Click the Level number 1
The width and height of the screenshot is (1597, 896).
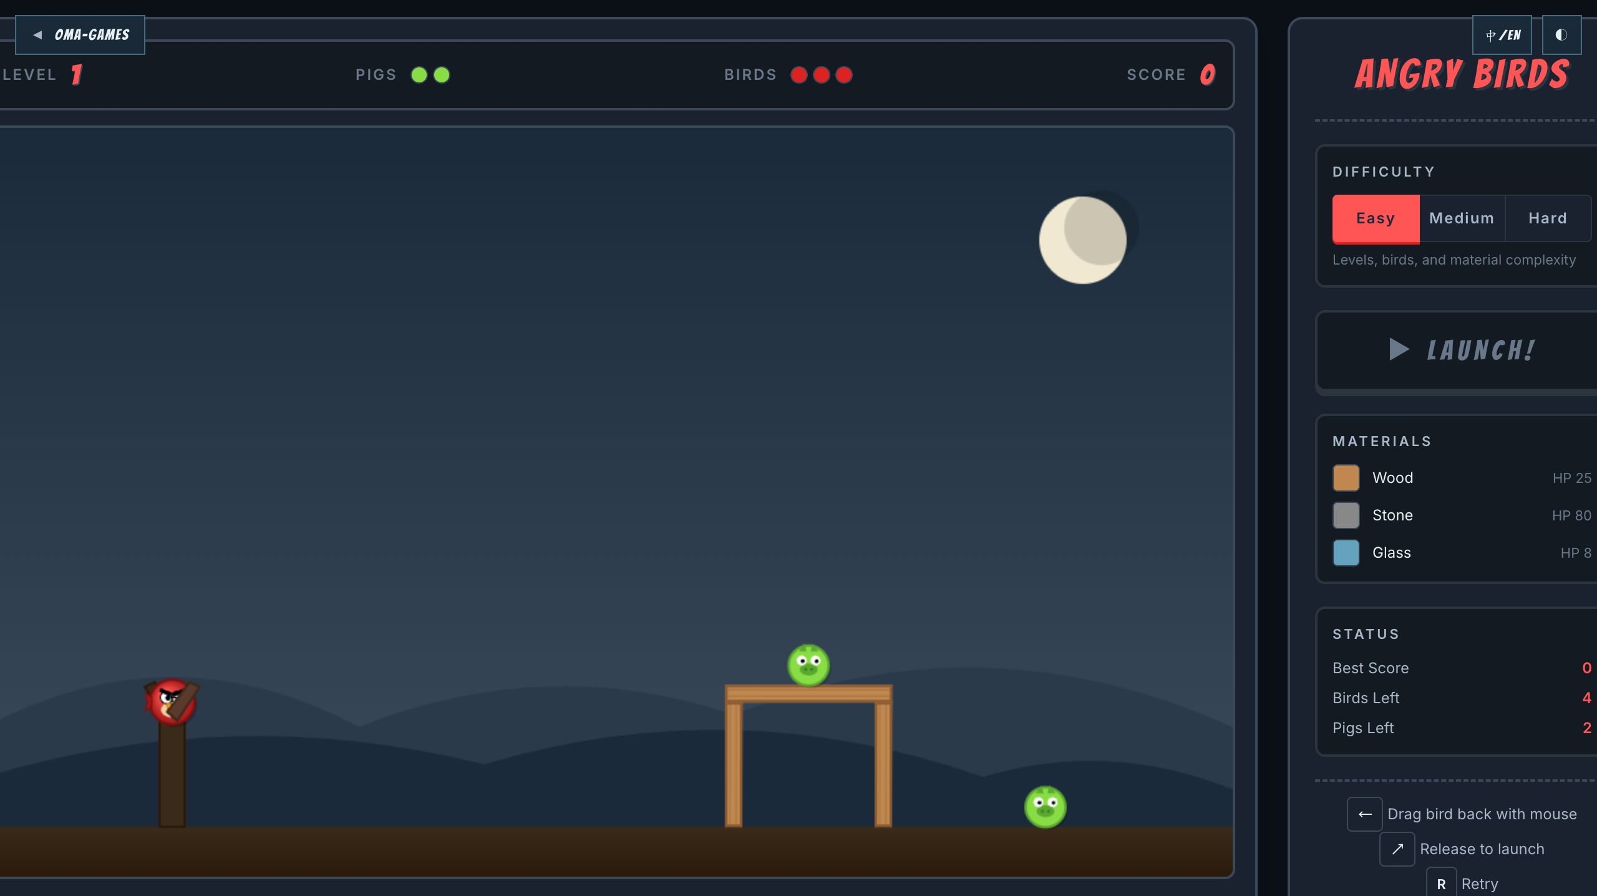tap(76, 75)
